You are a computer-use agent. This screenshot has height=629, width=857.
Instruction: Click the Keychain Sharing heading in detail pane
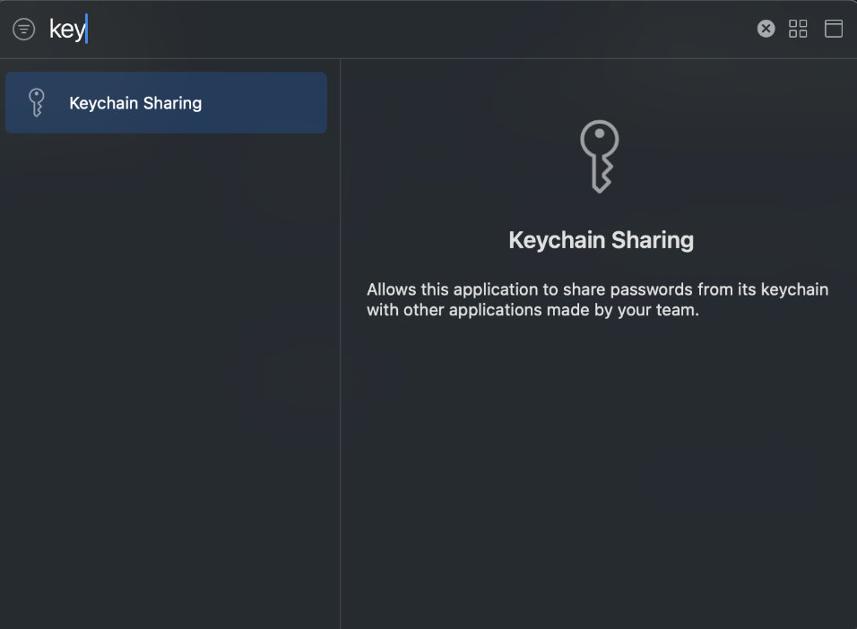click(602, 240)
